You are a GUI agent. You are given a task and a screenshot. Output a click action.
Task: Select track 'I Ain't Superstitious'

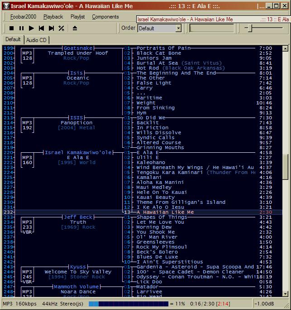coord(170,262)
